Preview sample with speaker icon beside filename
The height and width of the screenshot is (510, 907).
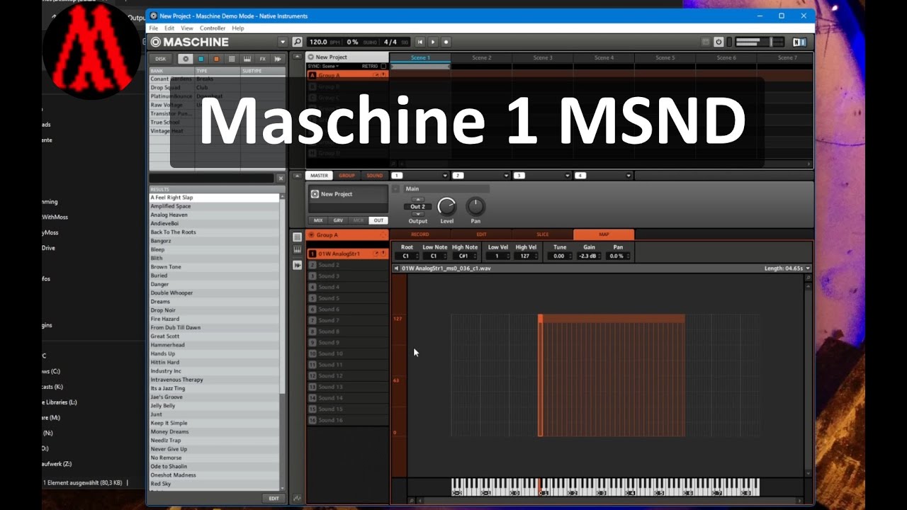(x=397, y=268)
